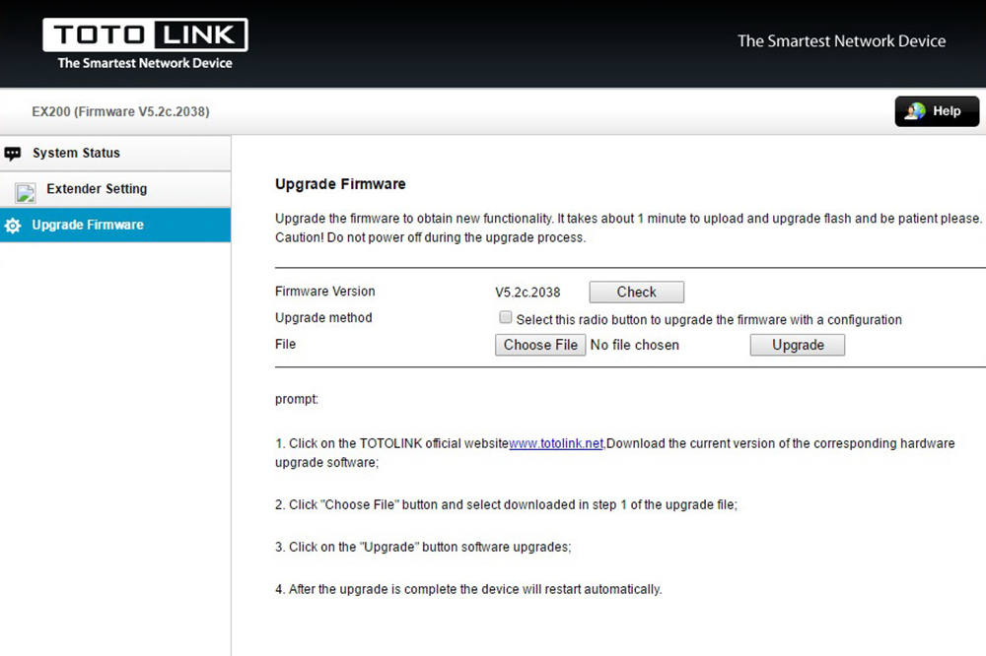Click the 'No file chosen' text
The width and height of the screenshot is (986, 656).
coord(634,345)
